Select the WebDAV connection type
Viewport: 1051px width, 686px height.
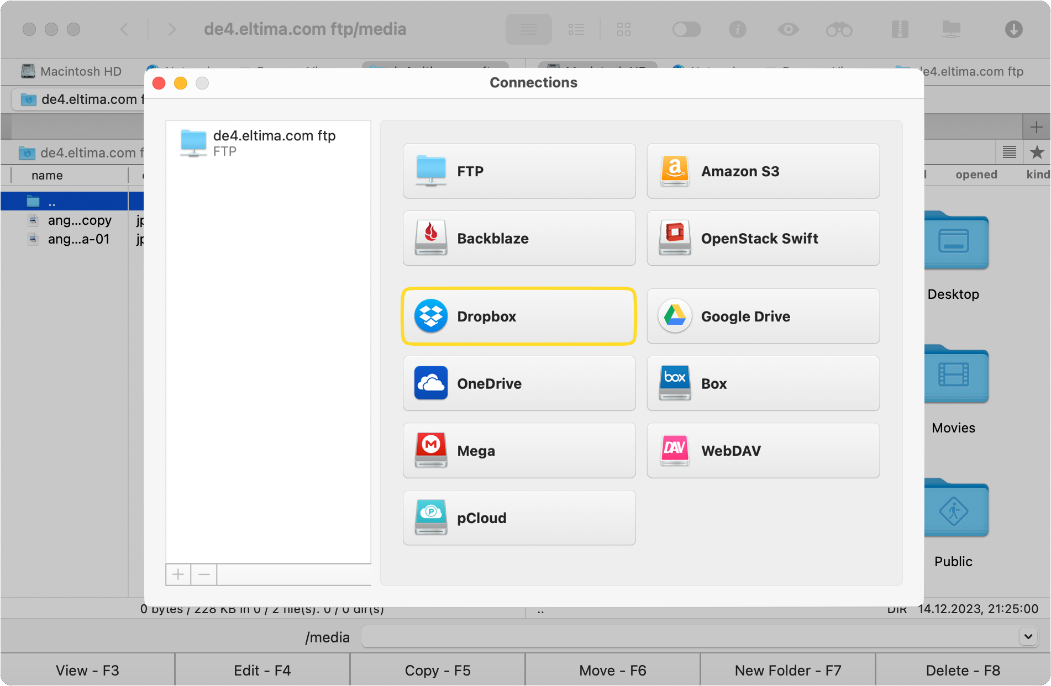pos(763,450)
